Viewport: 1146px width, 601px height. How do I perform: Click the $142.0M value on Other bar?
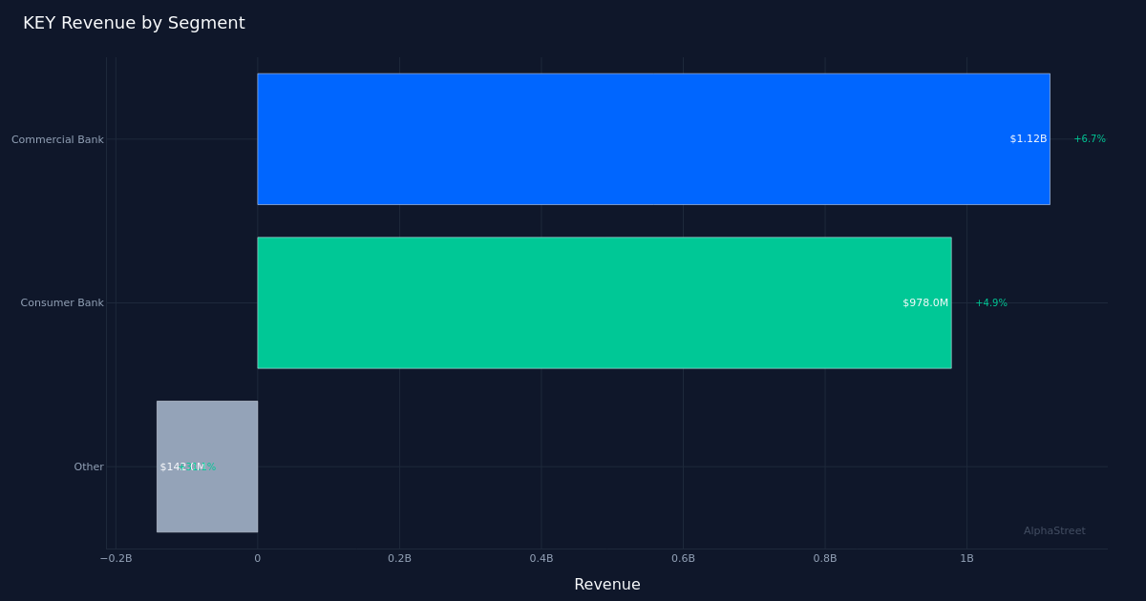(181, 466)
